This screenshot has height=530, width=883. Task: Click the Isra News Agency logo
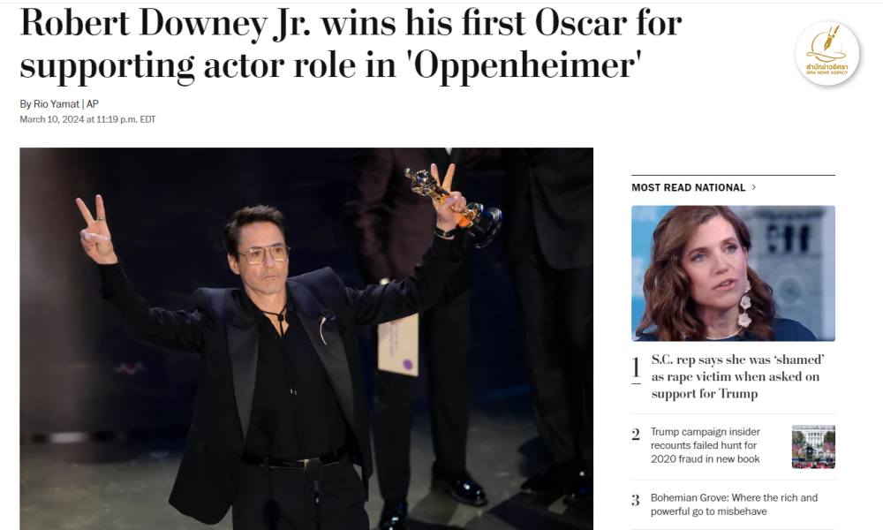coord(827,53)
